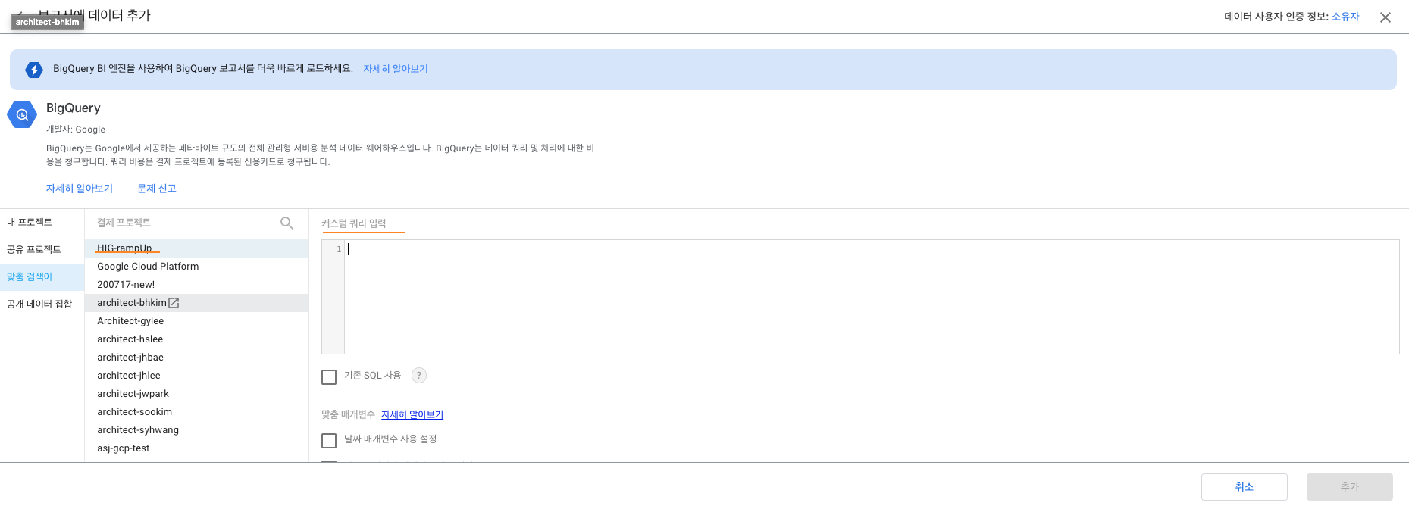
Task: Click the 소유자 credentials link
Action: [x=1345, y=17]
